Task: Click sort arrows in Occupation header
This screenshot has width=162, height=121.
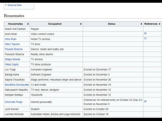Action: [x=81, y=24]
